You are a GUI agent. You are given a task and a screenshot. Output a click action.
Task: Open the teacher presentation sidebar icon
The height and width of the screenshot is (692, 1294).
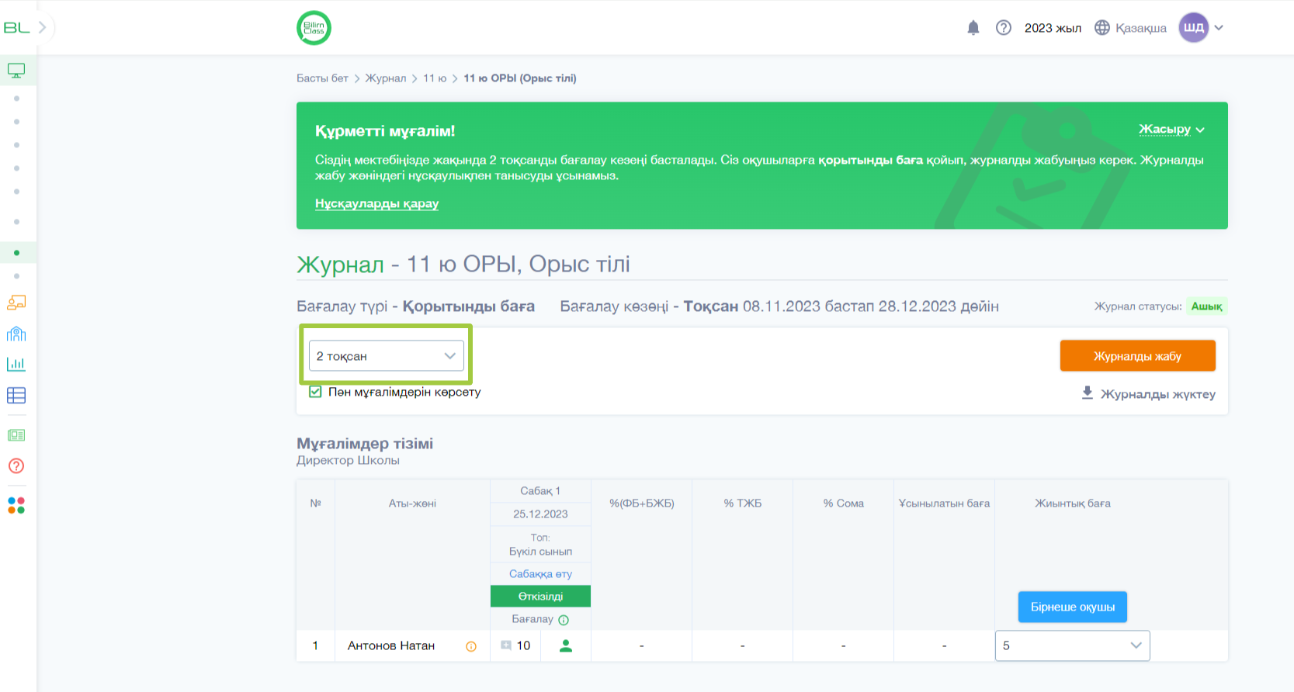point(16,303)
